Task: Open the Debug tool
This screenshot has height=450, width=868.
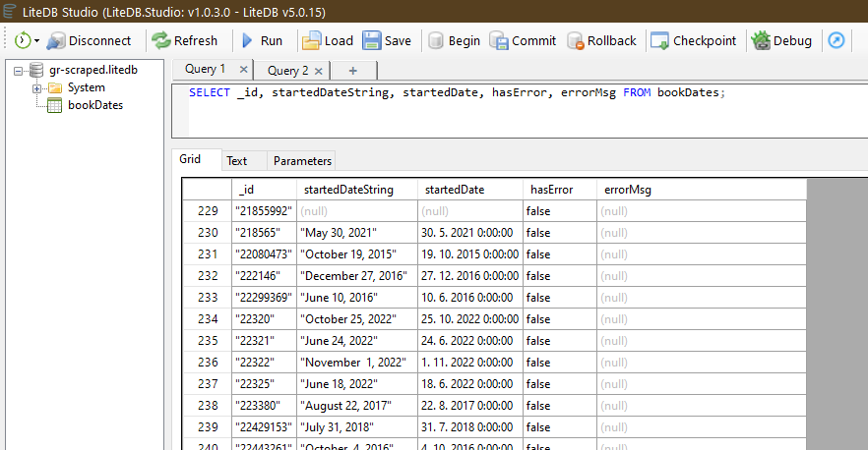Action: pos(781,40)
